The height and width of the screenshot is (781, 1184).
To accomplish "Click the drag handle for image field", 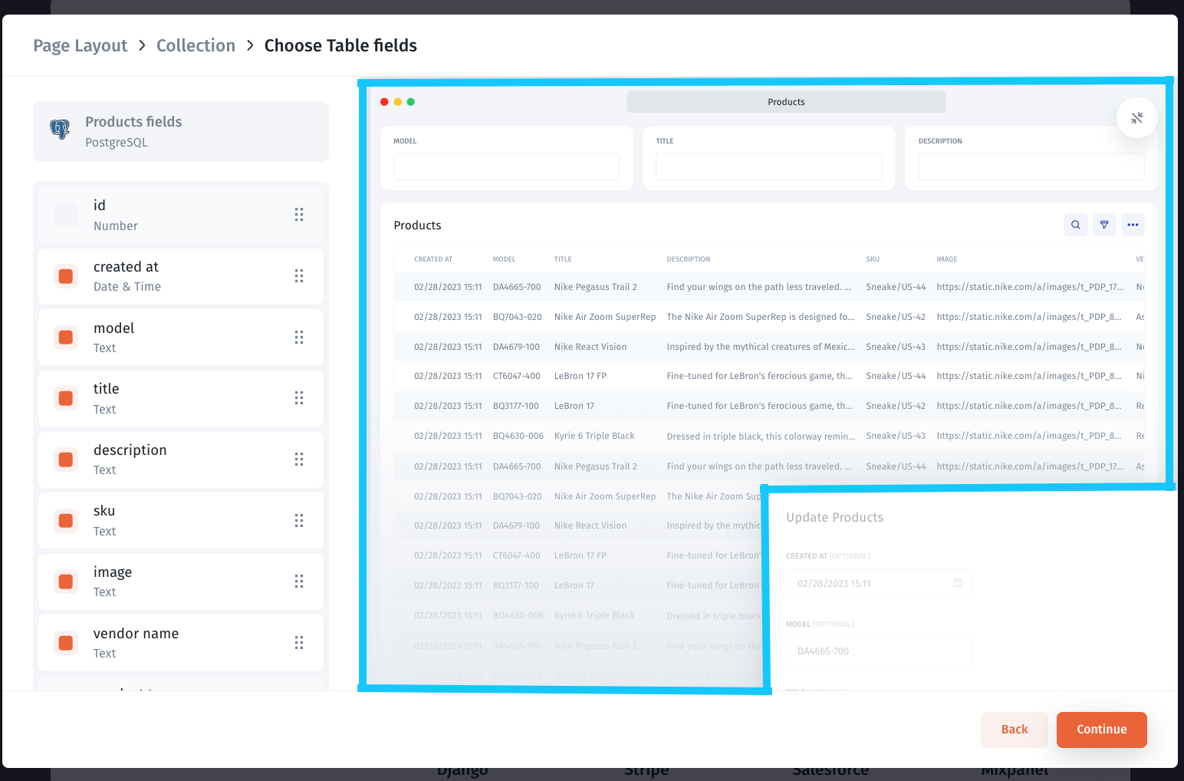I will click(299, 582).
